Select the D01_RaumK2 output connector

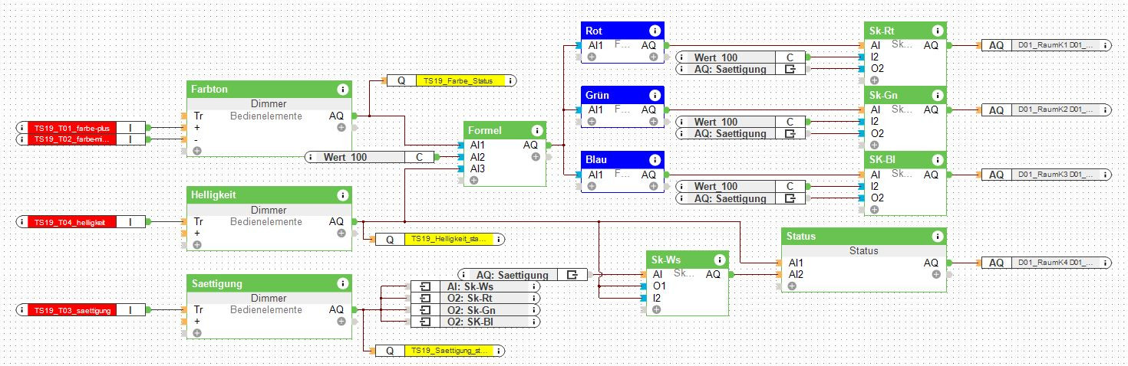tap(1046, 109)
